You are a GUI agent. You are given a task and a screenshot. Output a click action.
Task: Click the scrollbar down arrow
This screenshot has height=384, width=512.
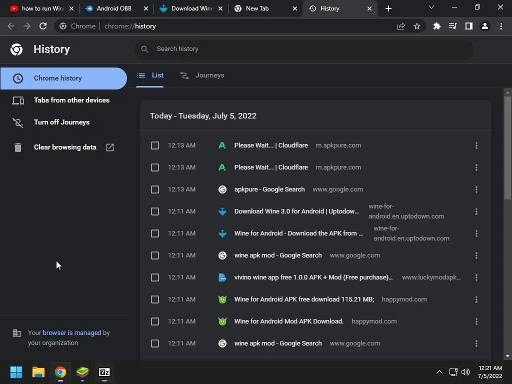pos(507,356)
